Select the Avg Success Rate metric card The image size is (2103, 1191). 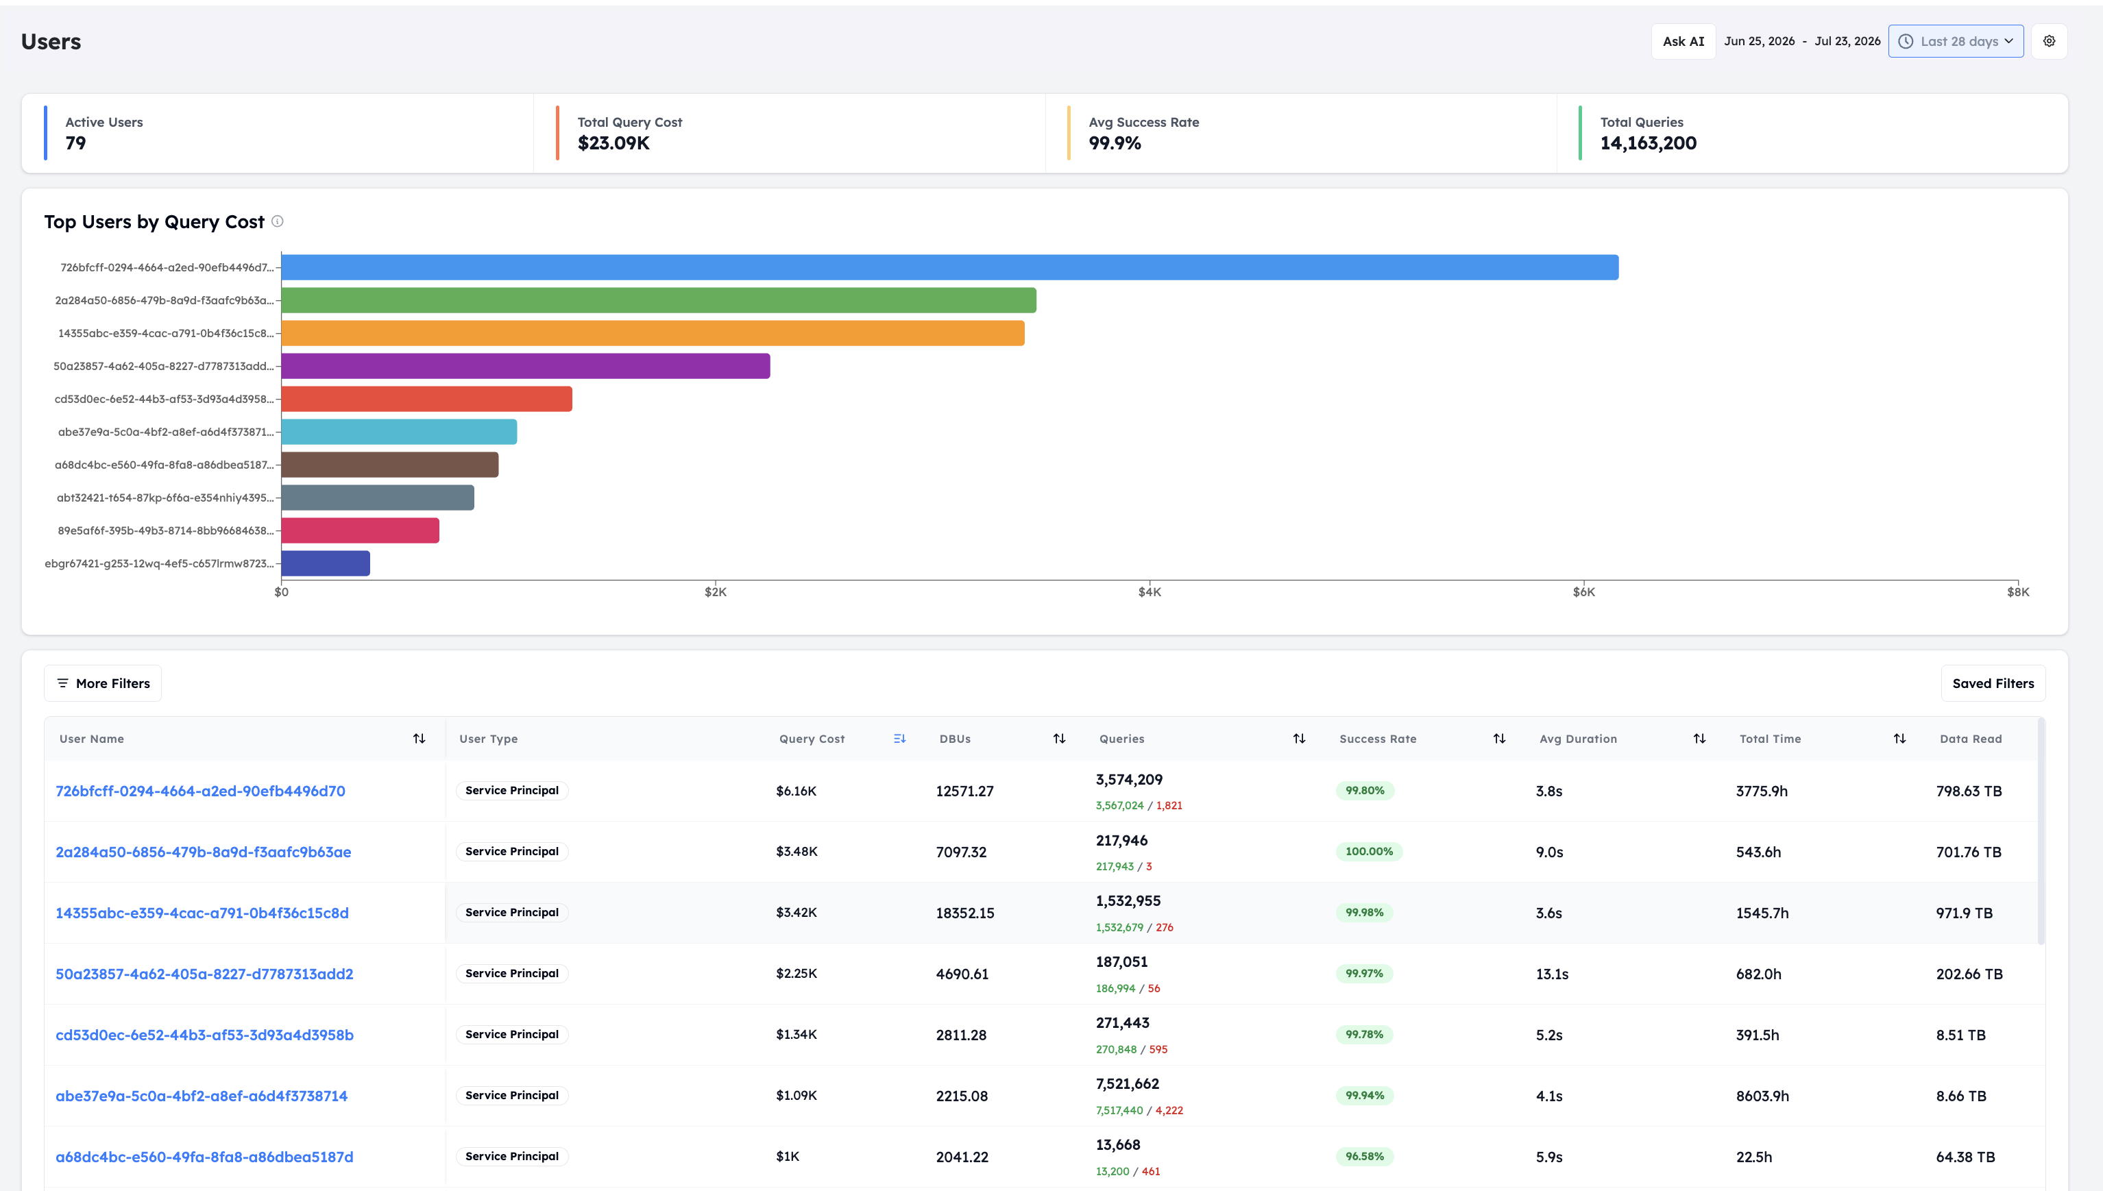click(x=1300, y=132)
